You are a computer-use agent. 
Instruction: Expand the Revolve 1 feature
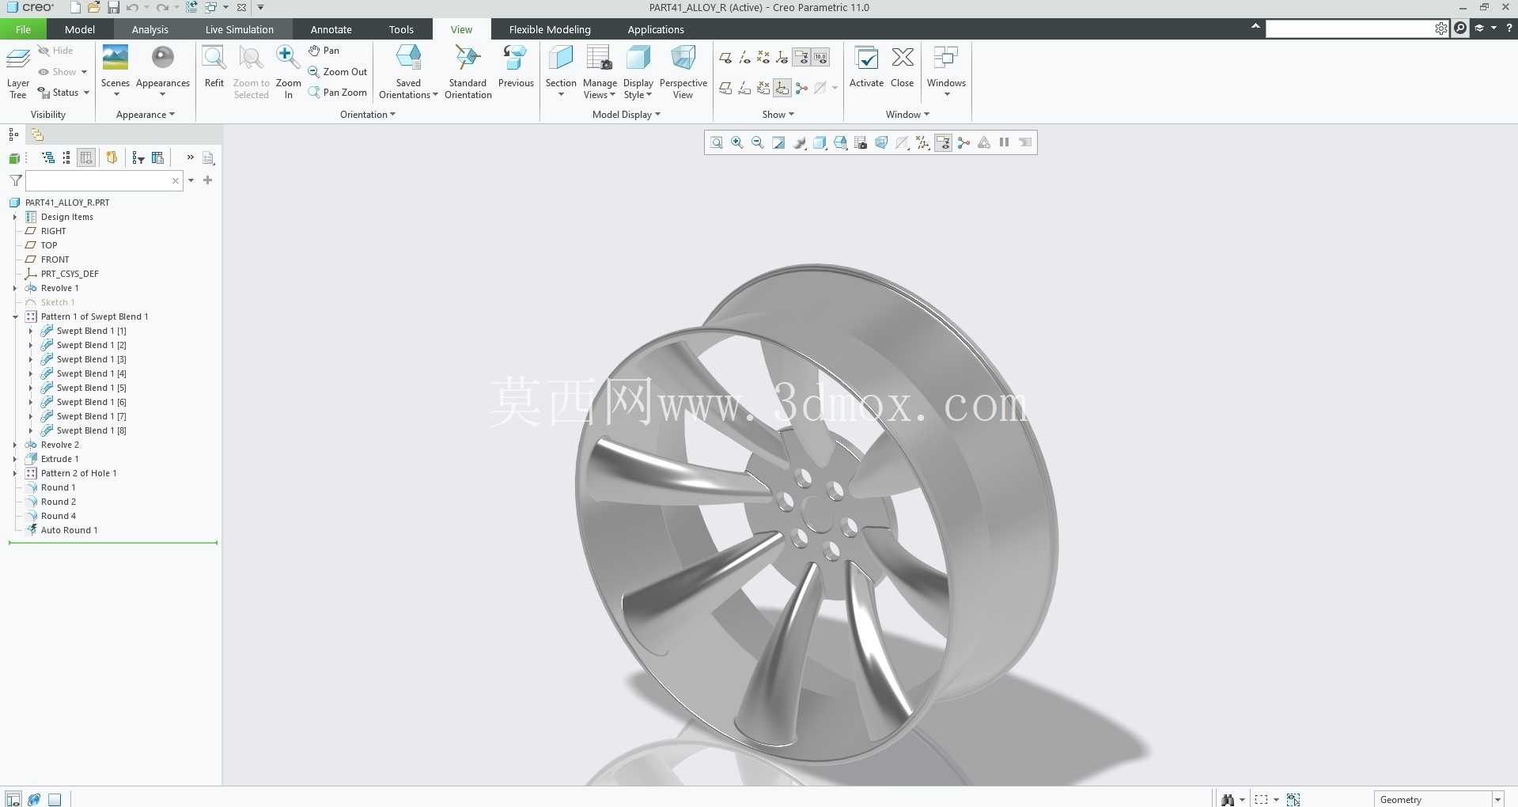point(15,288)
